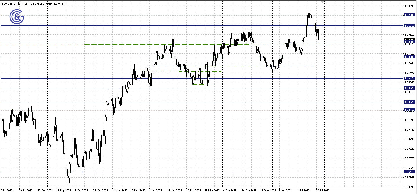Click the 1.02711 support level label

coord(409,110)
